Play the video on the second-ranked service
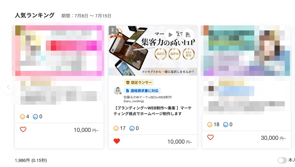Image resolution: width=295 pixels, height=167 pixels. (x=170, y=35)
